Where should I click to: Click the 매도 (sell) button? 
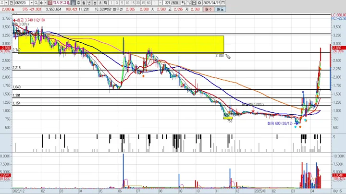(220, 9)
